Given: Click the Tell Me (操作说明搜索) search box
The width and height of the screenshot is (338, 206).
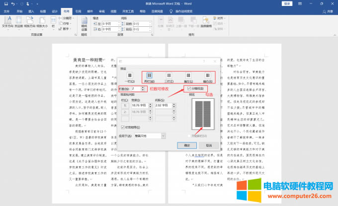Looking at the screenshot, I should pos(183,11).
